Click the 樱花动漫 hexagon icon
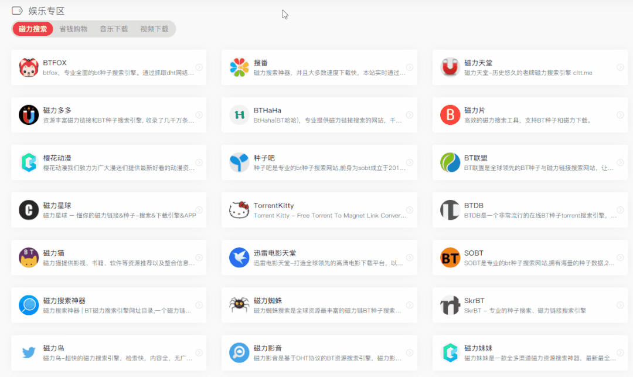The height and width of the screenshot is (377, 633). click(29, 162)
